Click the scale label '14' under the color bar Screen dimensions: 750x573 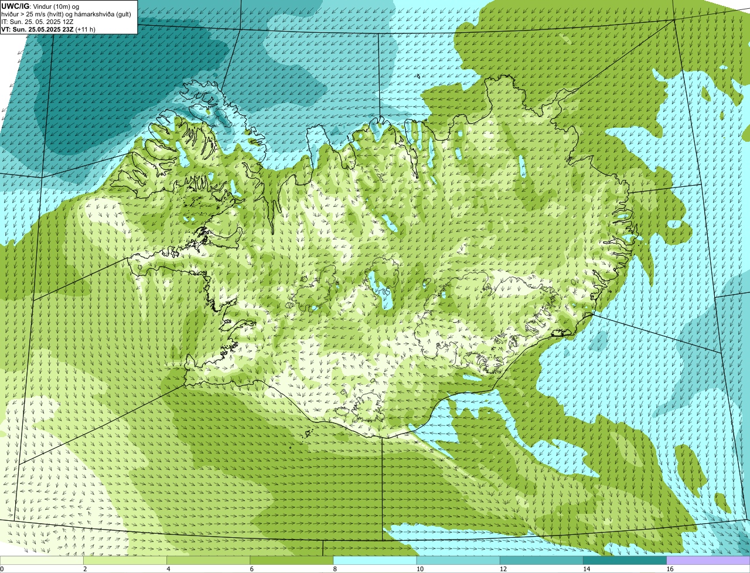tap(586, 569)
